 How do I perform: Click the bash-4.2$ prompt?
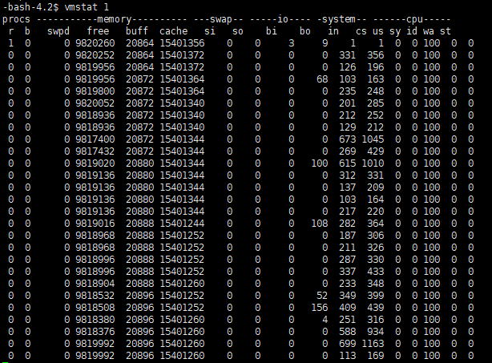pyautogui.click(x=30, y=7)
